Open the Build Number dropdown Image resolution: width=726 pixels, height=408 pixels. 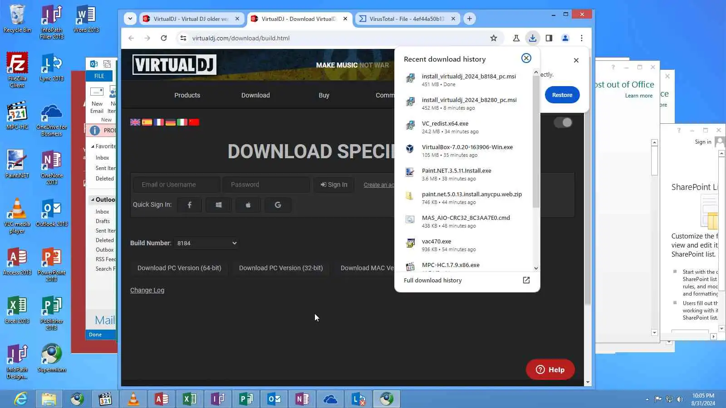(x=206, y=243)
